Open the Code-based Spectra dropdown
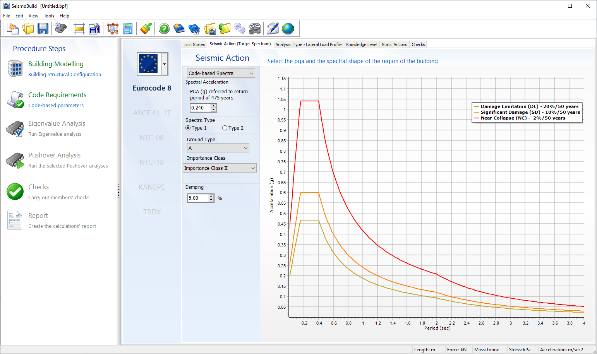Viewport: 597px width, 354px height. tap(221, 73)
